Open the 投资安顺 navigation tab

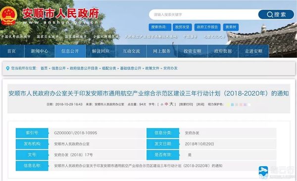pyautogui.click(x=193, y=51)
